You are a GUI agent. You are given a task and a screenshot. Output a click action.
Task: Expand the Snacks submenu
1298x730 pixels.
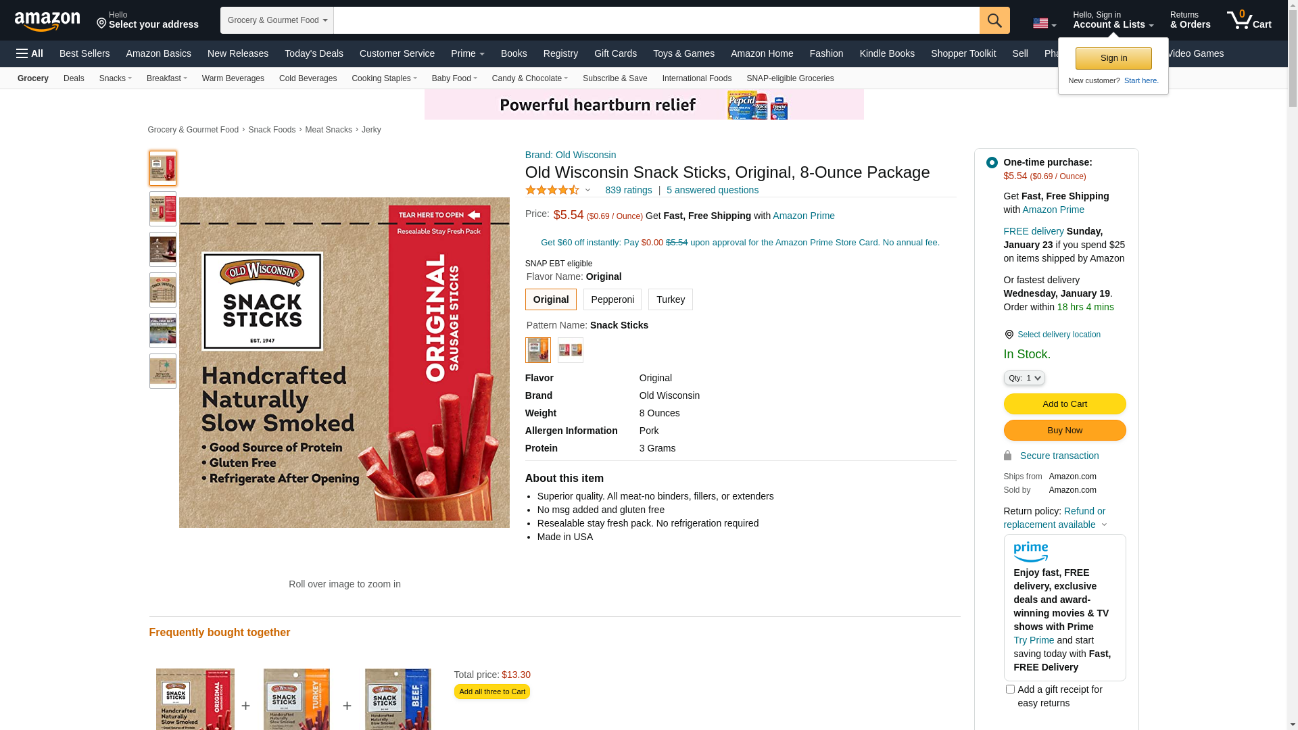pyautogui.click(x=116, y=78)
